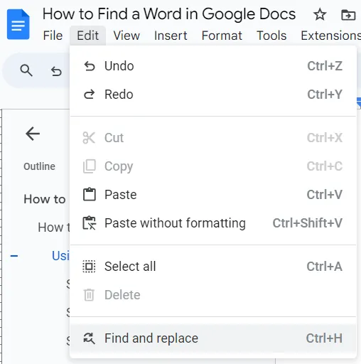Star this document
361x364 pixels.
coord(320,14)
